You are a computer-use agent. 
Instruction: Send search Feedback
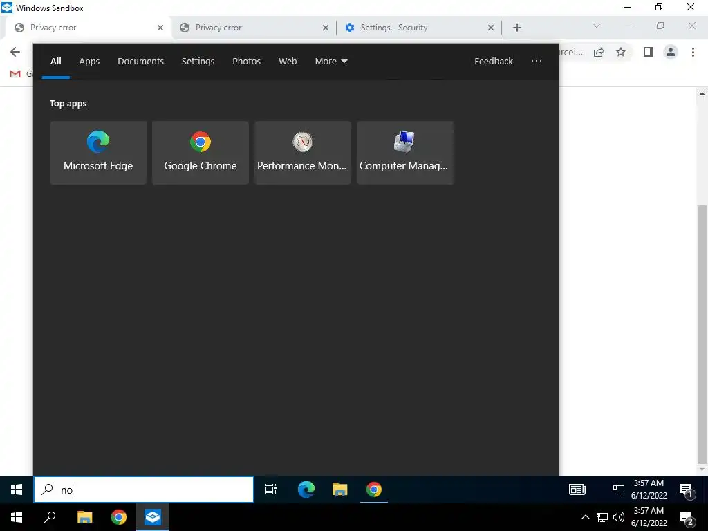[x=494, y=61]
